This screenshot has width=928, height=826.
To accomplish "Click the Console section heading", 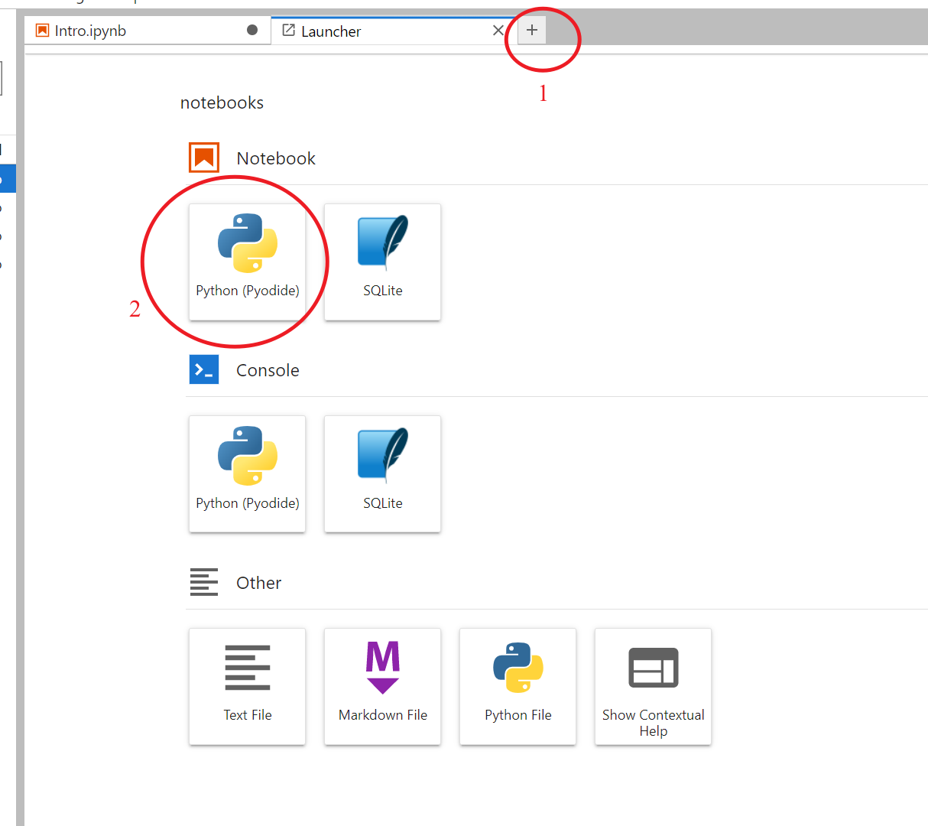I will point(268,370).
